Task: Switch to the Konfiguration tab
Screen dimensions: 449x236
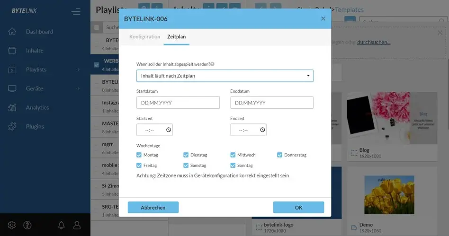Action: [144, 36]
